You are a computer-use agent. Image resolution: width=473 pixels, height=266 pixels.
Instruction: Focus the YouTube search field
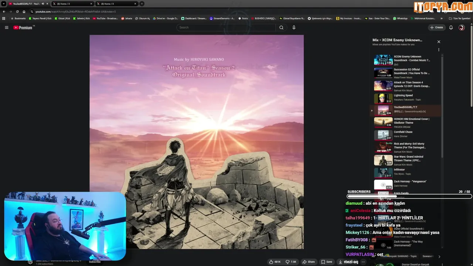(x=226, y=27)
